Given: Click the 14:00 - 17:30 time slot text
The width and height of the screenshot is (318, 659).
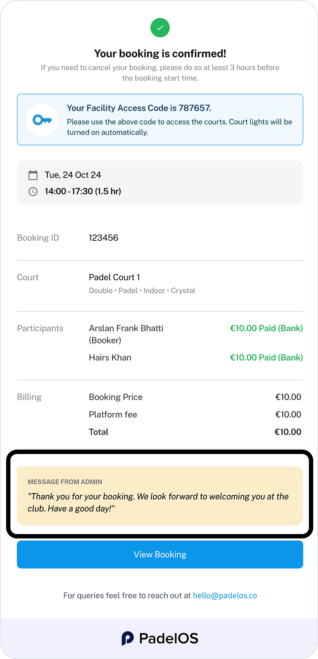Looking at the screenshot, I should [83, 192].
